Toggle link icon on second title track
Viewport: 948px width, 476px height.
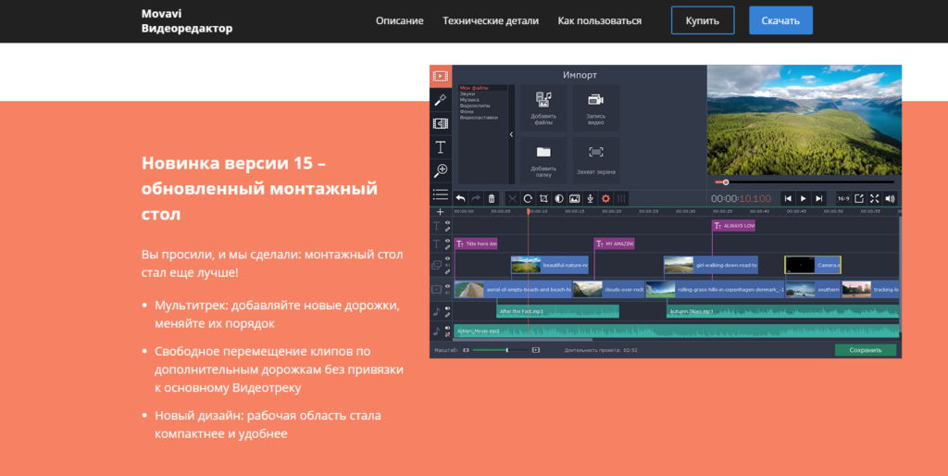(x=447, y=247)
